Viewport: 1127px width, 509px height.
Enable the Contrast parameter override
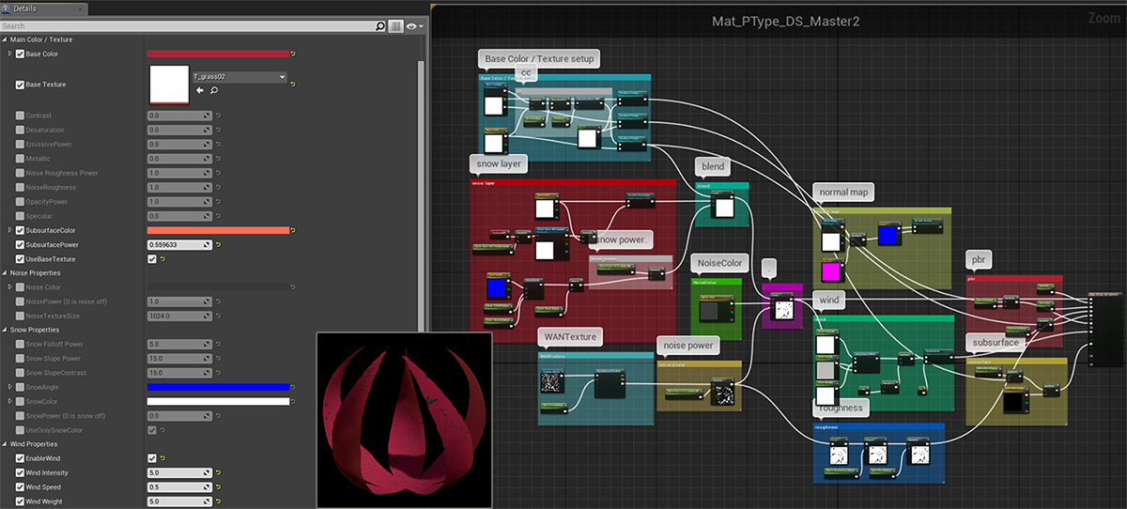tap(20, 116)
